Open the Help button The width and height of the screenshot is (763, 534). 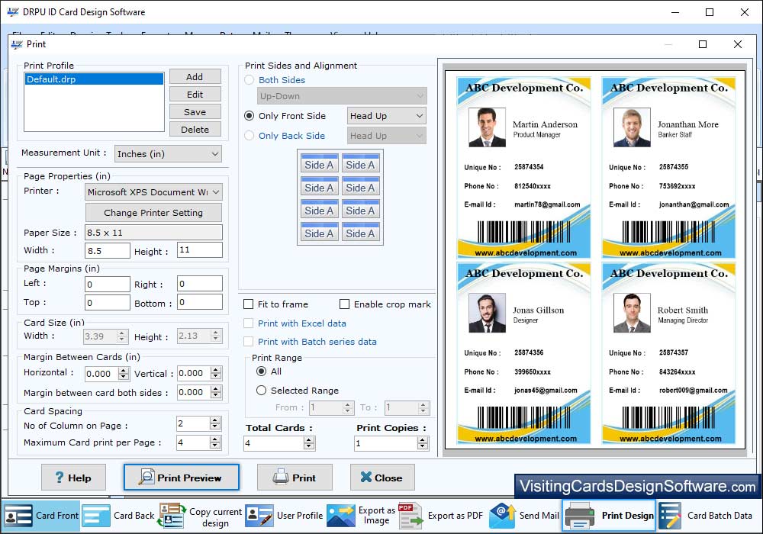point(73,478)
